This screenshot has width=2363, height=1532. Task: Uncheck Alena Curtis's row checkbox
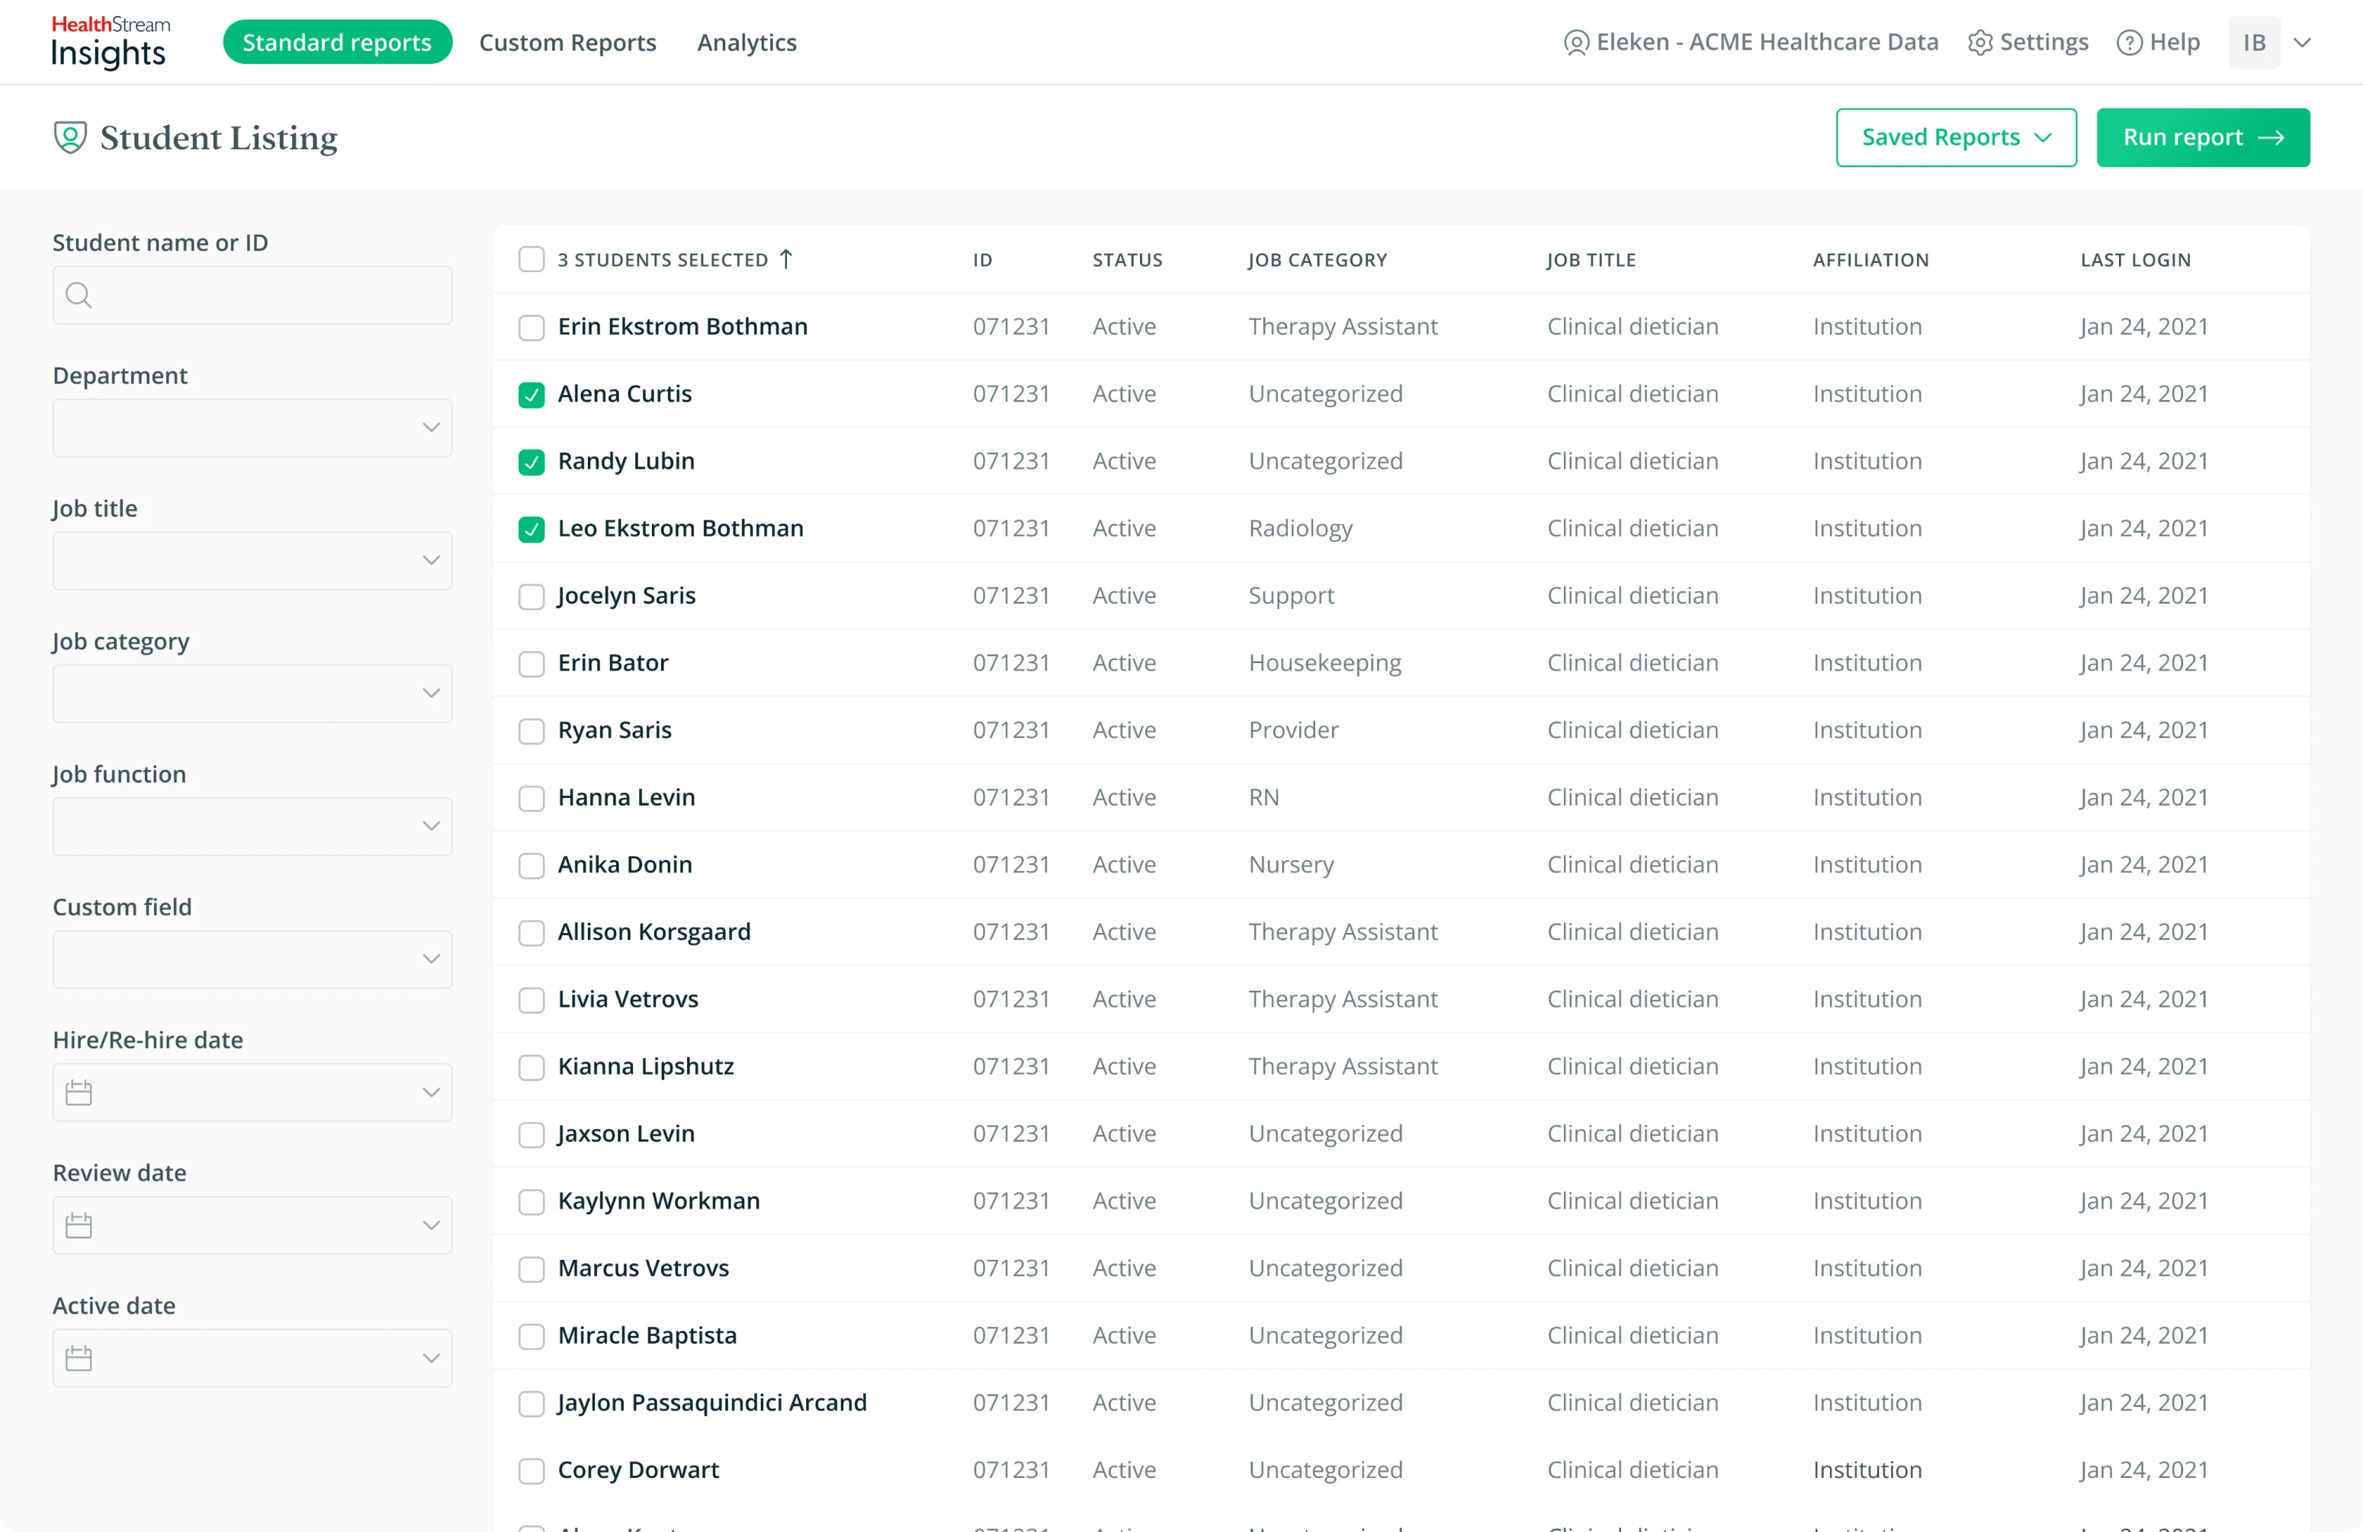coord(531,394)
